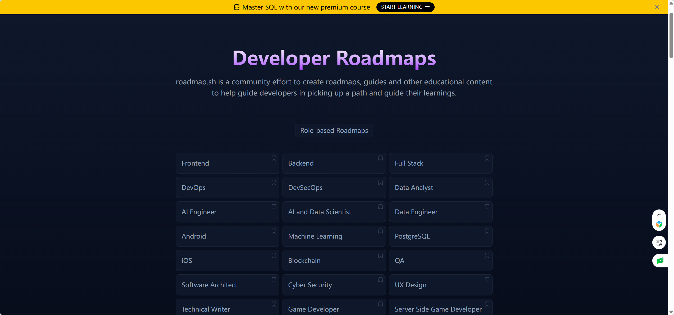
Task: Collapse floating sidebar with chevron up
Action: coord(659,215)
